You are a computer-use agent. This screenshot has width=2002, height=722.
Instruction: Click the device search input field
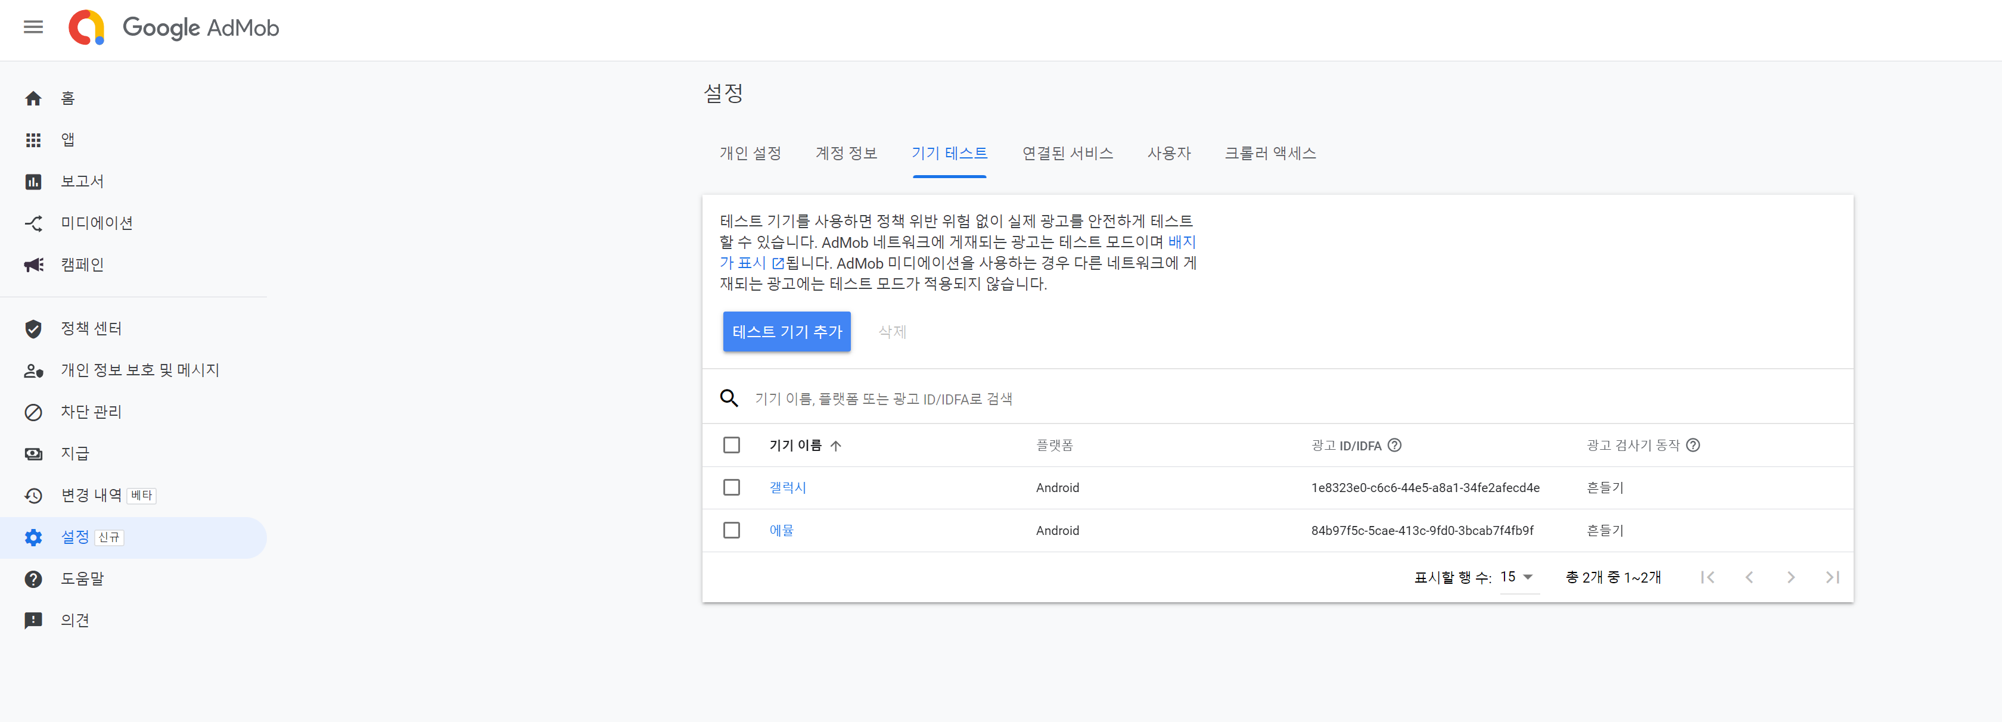click(x=1088, y=399)
